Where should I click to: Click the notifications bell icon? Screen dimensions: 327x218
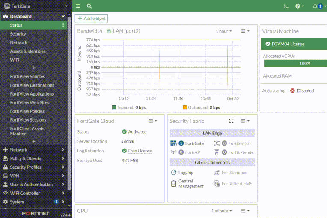pyautogui.click(x=315, y=6)
